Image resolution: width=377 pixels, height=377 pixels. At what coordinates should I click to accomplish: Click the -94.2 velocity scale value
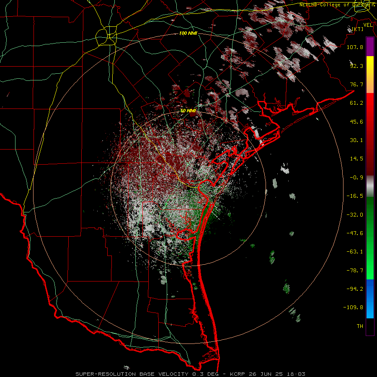[x=355, y=289]
